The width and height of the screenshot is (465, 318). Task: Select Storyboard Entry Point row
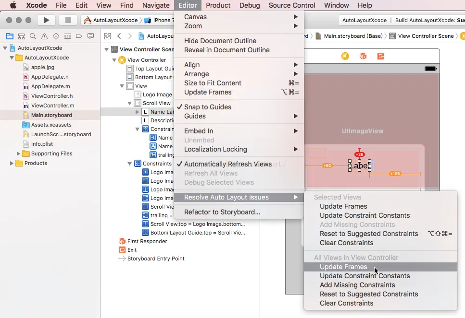(156, 259)
